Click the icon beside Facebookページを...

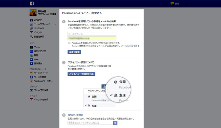(31, 81)
